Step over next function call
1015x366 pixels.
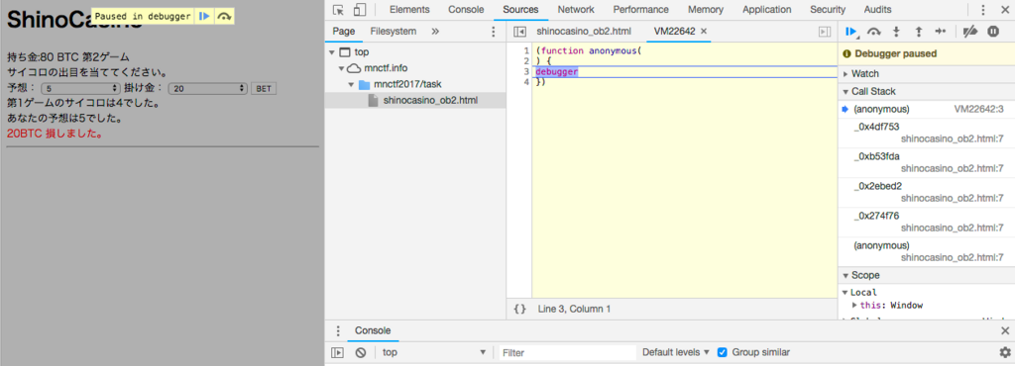[874, 31]
